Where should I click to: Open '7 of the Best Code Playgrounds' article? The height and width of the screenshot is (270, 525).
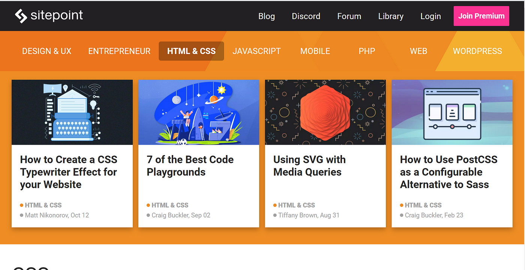click(190, 166)
